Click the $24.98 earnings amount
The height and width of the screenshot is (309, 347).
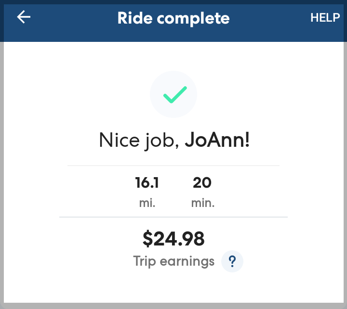tap(173, 238)
